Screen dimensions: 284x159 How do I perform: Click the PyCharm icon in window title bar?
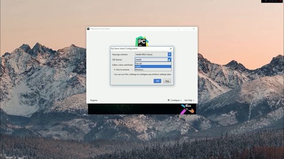point(88,29)
